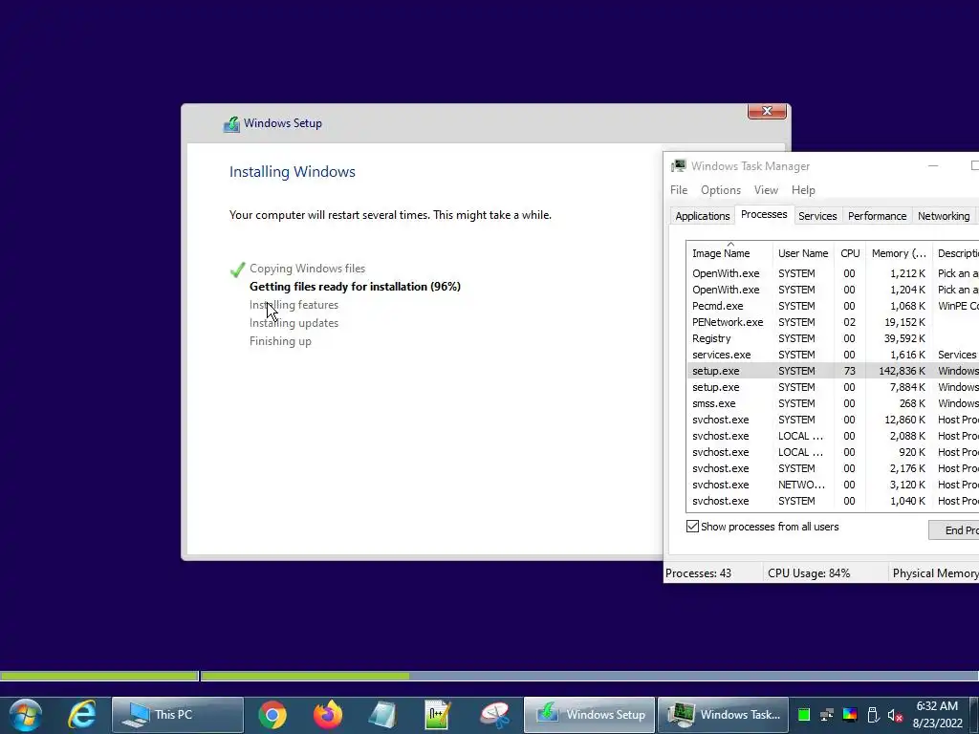Click the green square tray icon
Image resolution: width=979 pixels, height=734 pixels.
click(804, 715)
